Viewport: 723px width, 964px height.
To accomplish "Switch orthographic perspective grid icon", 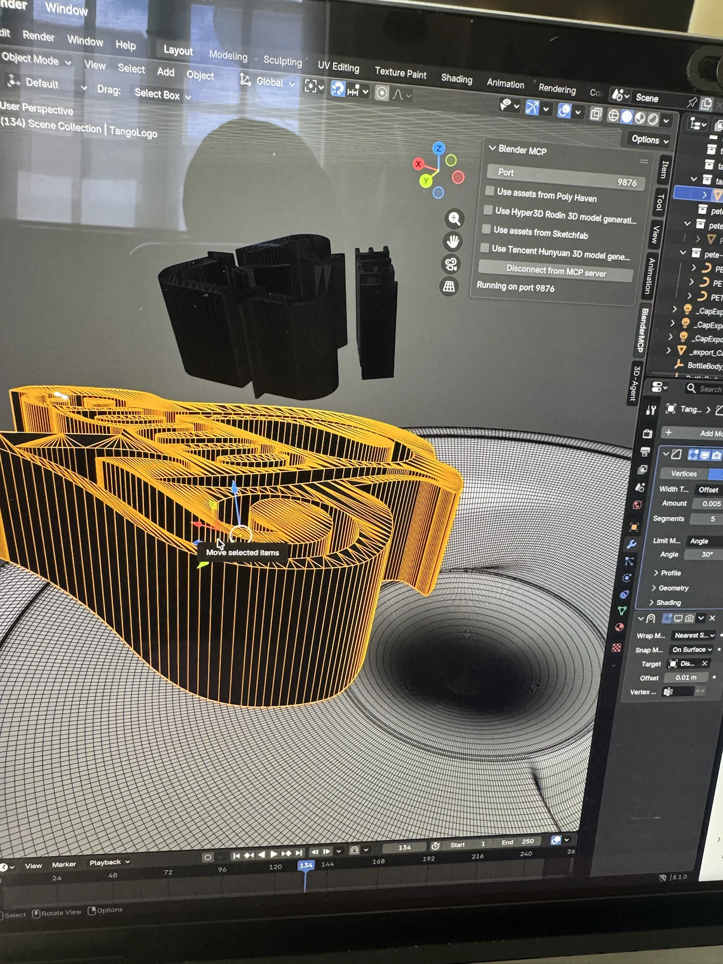I will [449, 287].
